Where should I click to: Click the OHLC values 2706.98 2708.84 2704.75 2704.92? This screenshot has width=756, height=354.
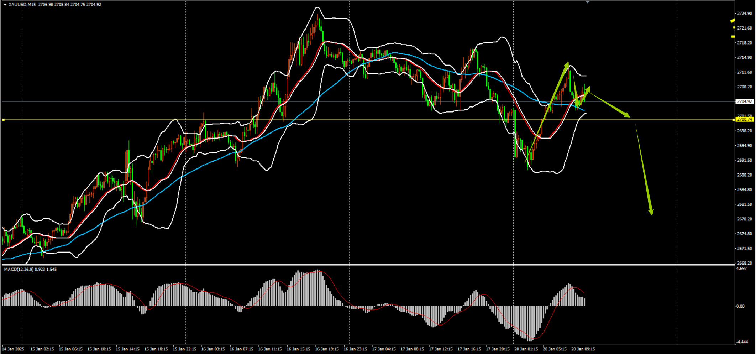(x=69, y=5)
